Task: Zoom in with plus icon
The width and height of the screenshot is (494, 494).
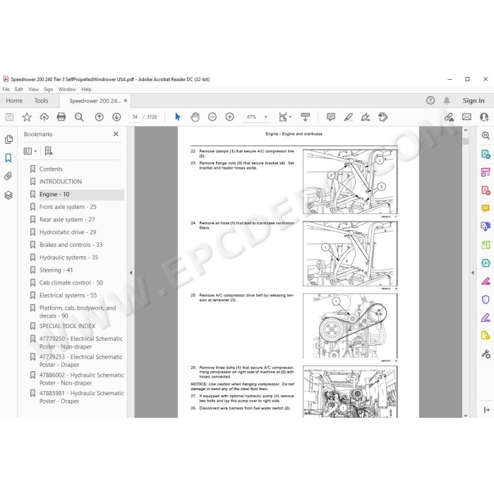Action: coord(229,117)
